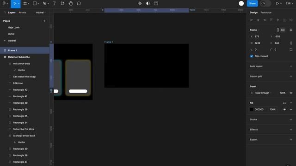Switch to the Design tab
The image size is (296, 166).
253,12
